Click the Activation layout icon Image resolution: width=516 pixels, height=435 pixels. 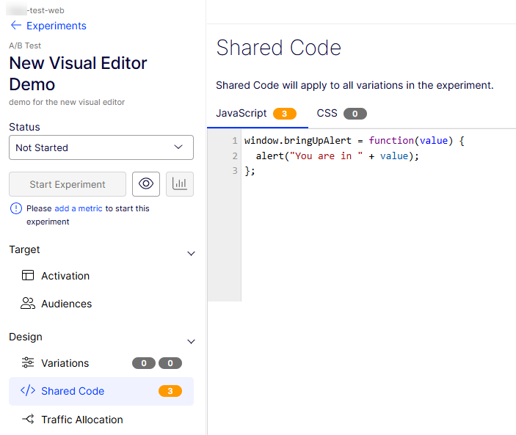click(x=28, y=276)
